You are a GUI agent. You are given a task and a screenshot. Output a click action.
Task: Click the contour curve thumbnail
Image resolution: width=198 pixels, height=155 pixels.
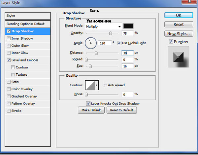pyautogui.click(x=90, y=85)
